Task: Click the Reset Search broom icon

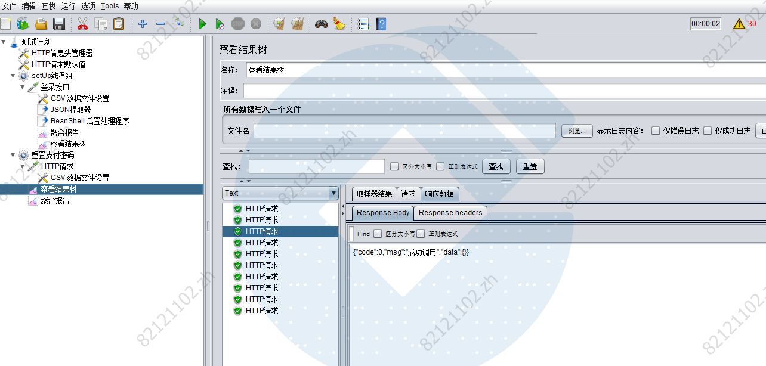Action: (339, 24)
